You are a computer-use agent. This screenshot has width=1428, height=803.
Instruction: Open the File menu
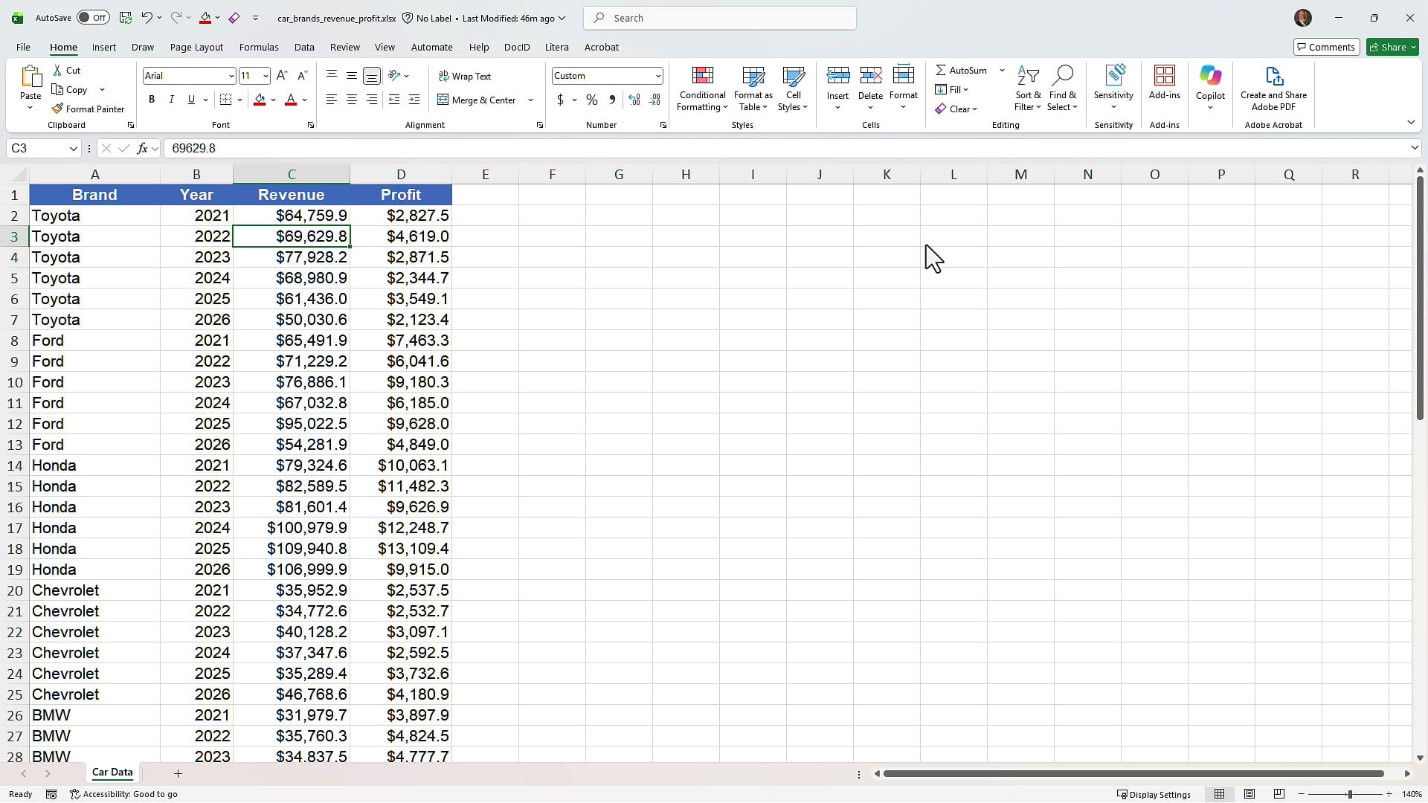(23, 47)
